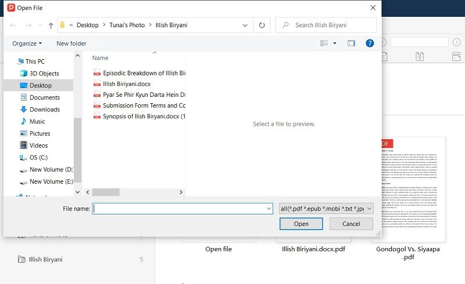465x284 pixels.
Task: Click PDF icon of Synopsis file
Action: pos(97,116)
